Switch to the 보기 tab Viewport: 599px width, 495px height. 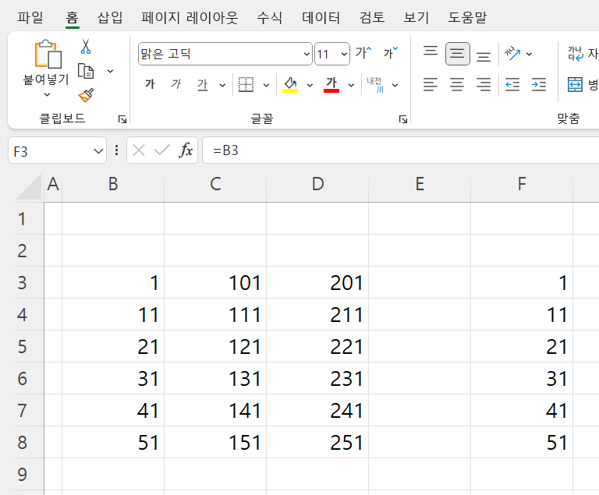click(x=416, y=18)
